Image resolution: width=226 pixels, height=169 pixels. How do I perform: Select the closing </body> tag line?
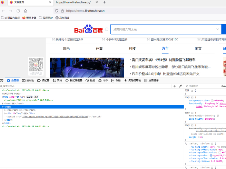click(8, 120)
